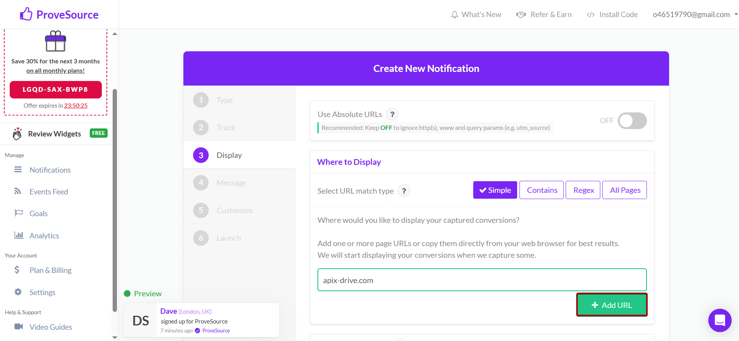Click the Notifications list icon
Screen dimensions: 739x341
tap(18, 170)
